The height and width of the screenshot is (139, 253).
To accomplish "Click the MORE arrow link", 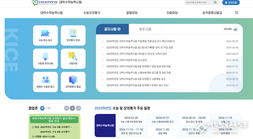I will click(x=231, y=29).
